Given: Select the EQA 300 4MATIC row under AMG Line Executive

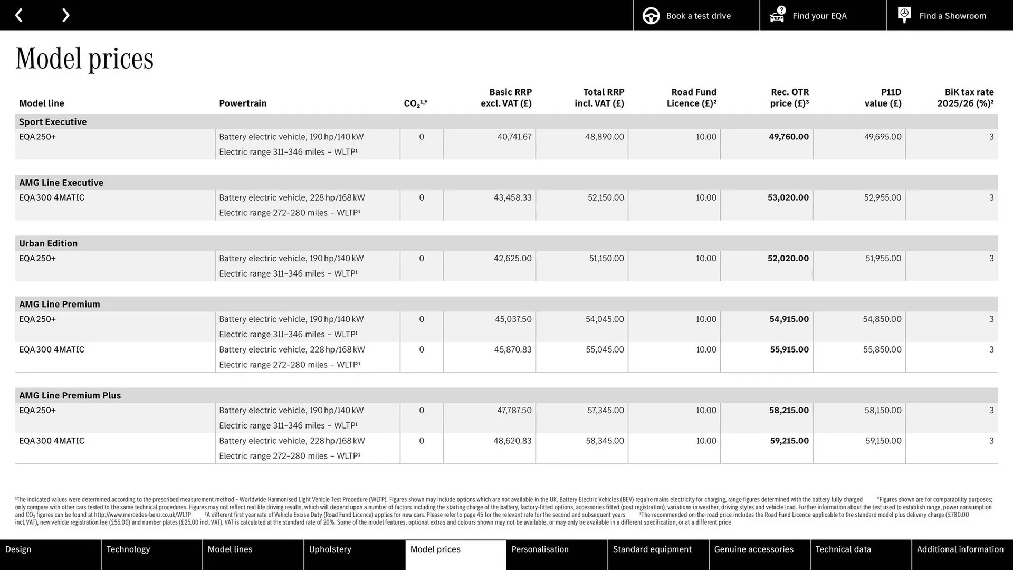Looking at the screenshot, I should point(51,197).
